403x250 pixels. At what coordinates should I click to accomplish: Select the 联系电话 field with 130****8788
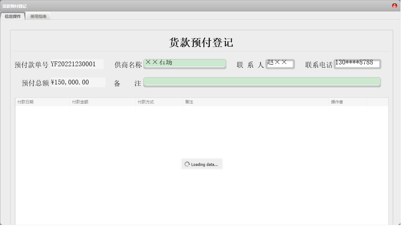[x=357, y=63]
